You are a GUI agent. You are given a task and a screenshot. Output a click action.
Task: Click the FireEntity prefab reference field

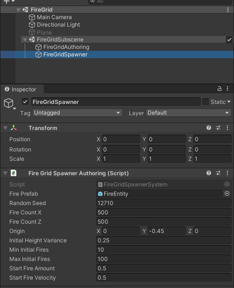tap(160, 194)
